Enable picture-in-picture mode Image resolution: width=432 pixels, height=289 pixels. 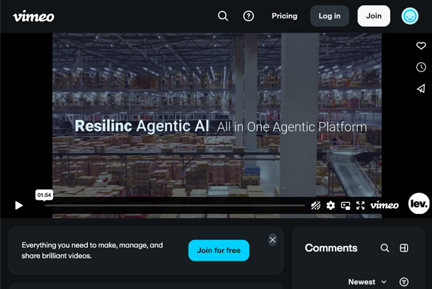point(346,205)
